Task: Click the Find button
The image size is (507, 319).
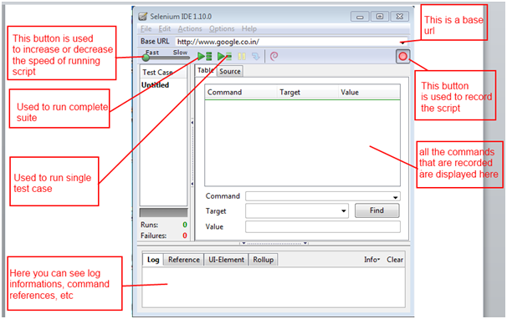Action: coord(377,210)
